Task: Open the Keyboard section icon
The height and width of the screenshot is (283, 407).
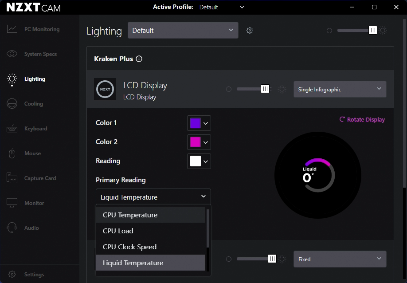Action: click(12, 129)
